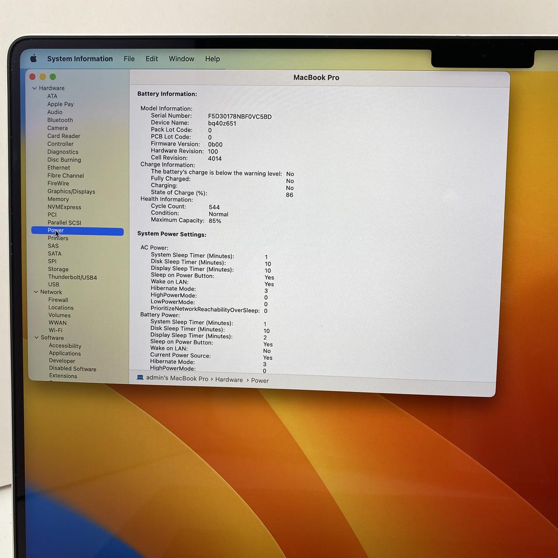558x558 pixels.
Task: Select USB in the sidebar
Action: coord(54,284)
